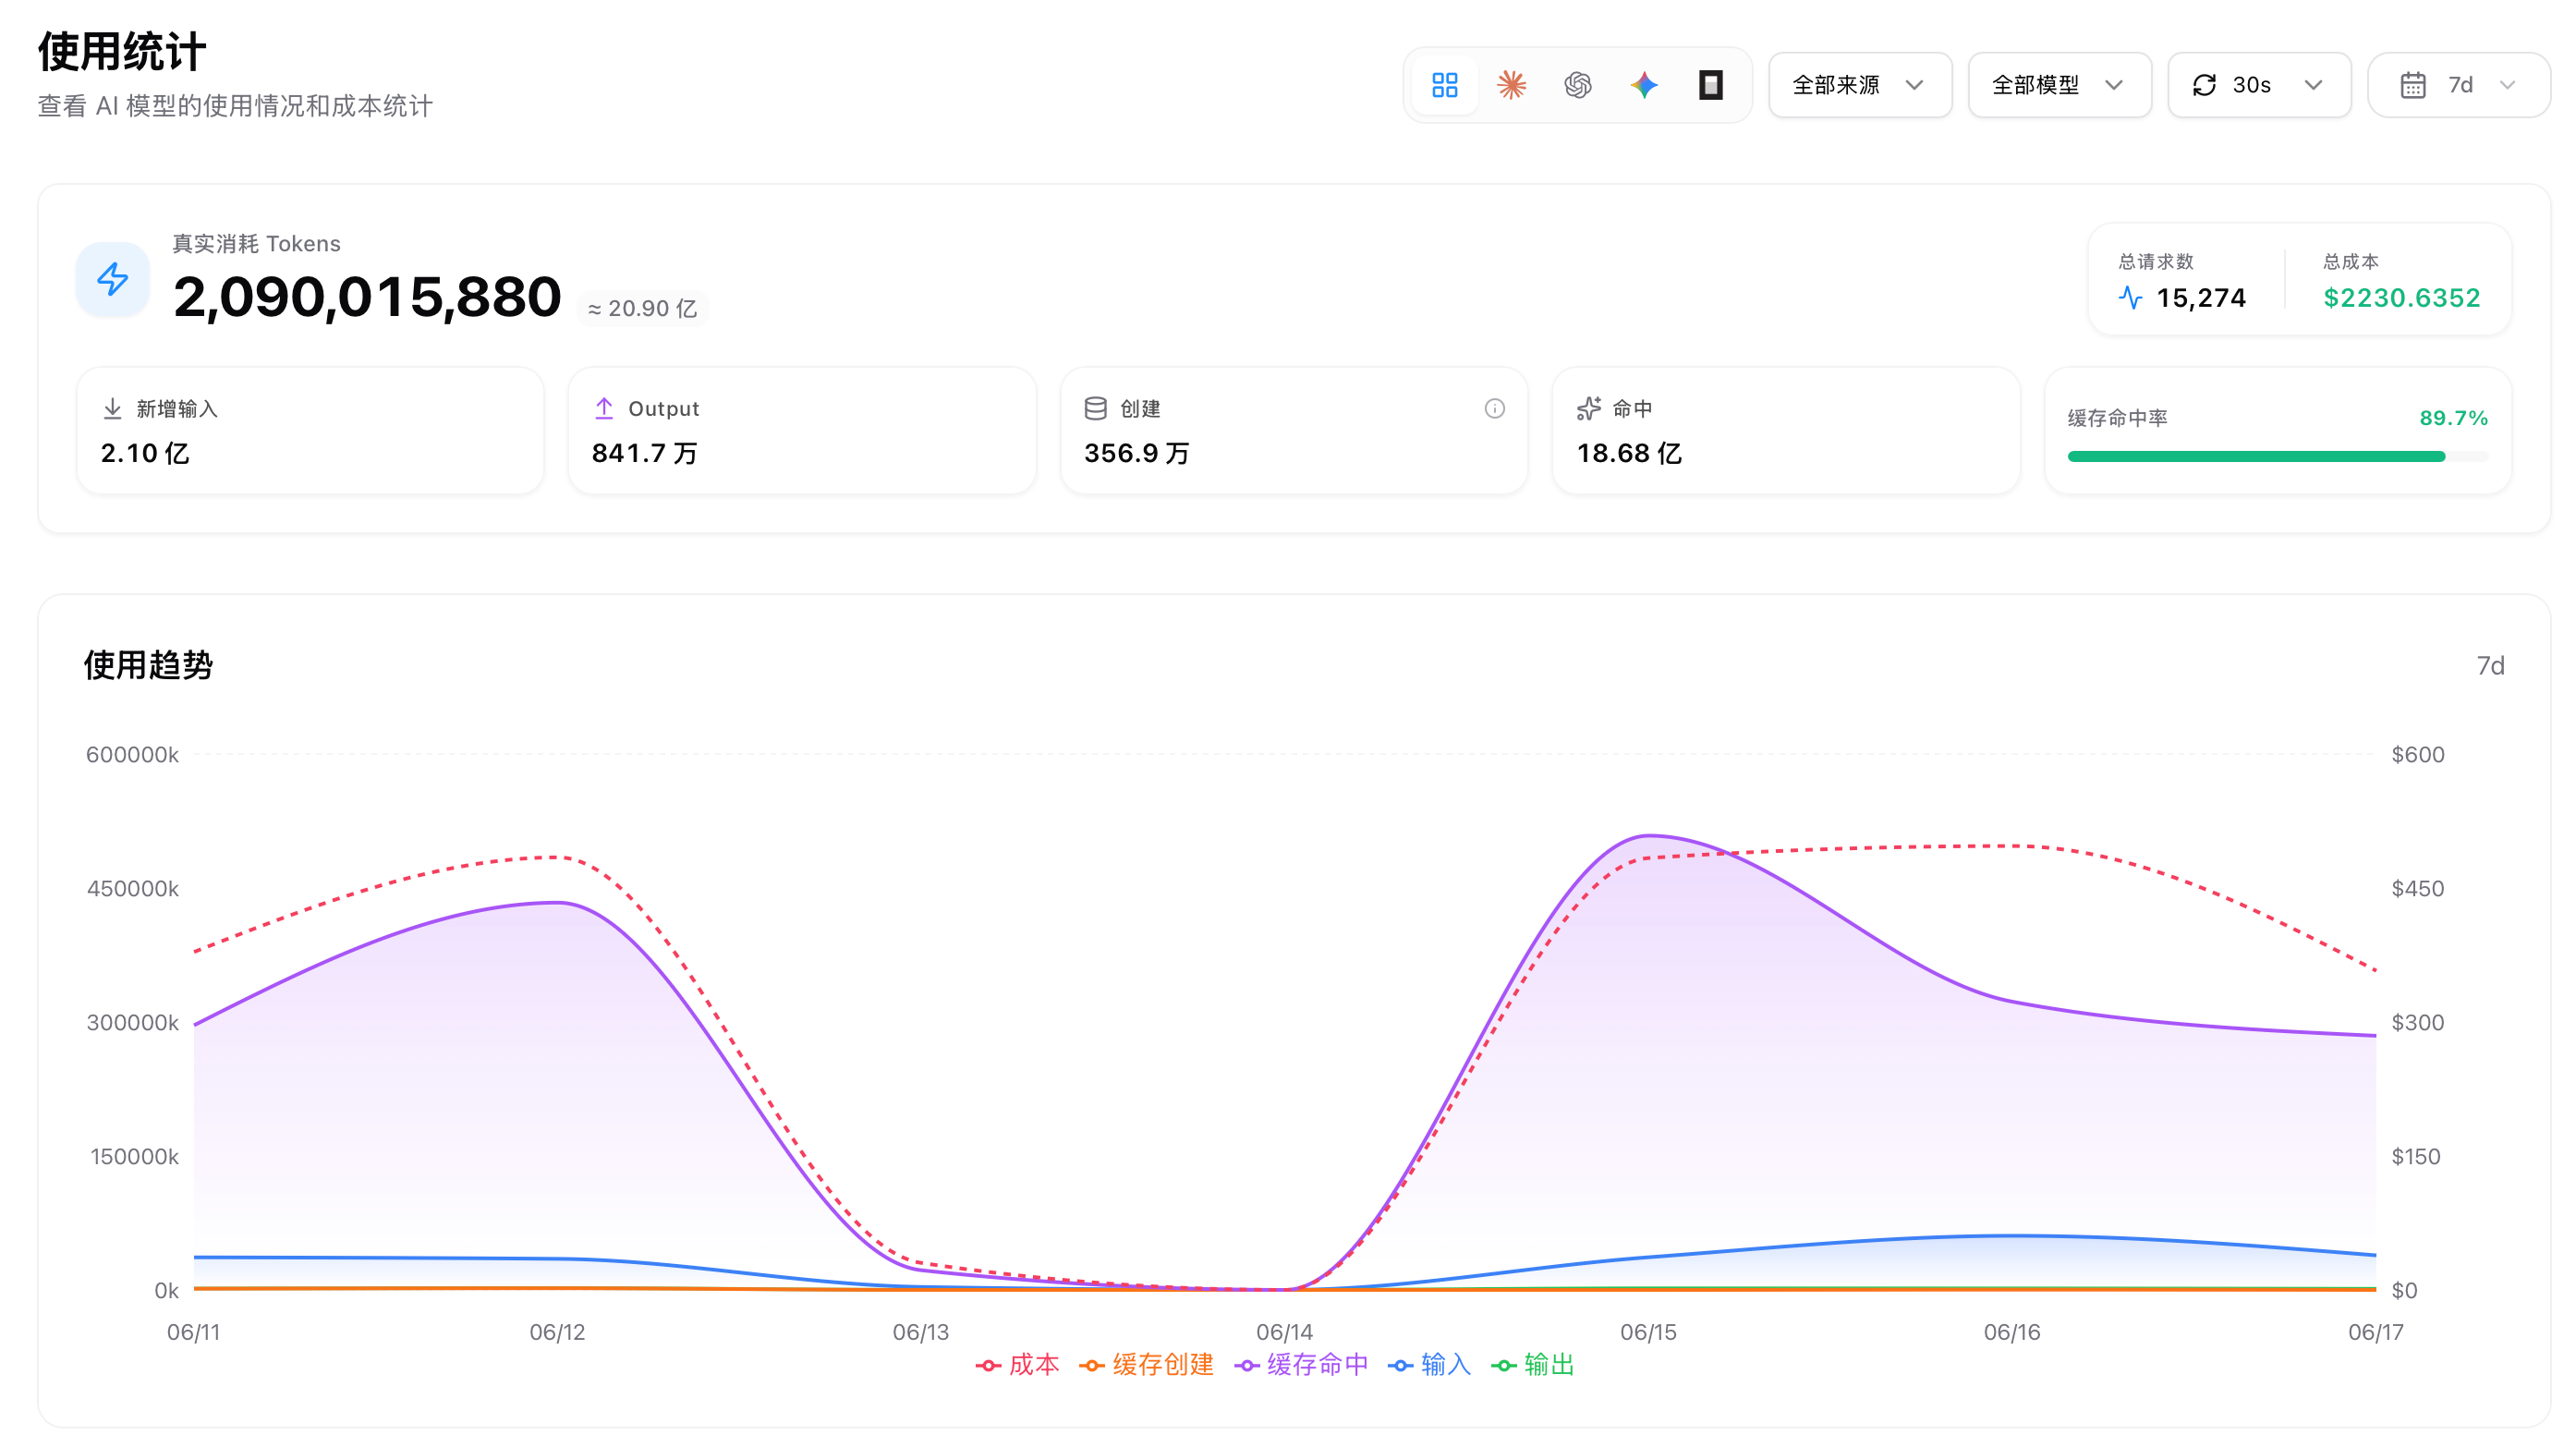Select the all-providers grid icon
Viewport: 2576px width, 1447px height.
click(x=1444, y=85)
